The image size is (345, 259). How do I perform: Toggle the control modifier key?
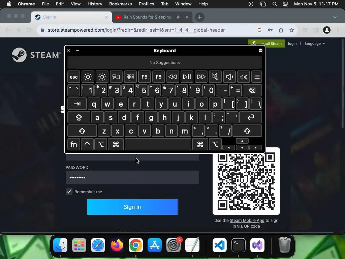point(87,144)
